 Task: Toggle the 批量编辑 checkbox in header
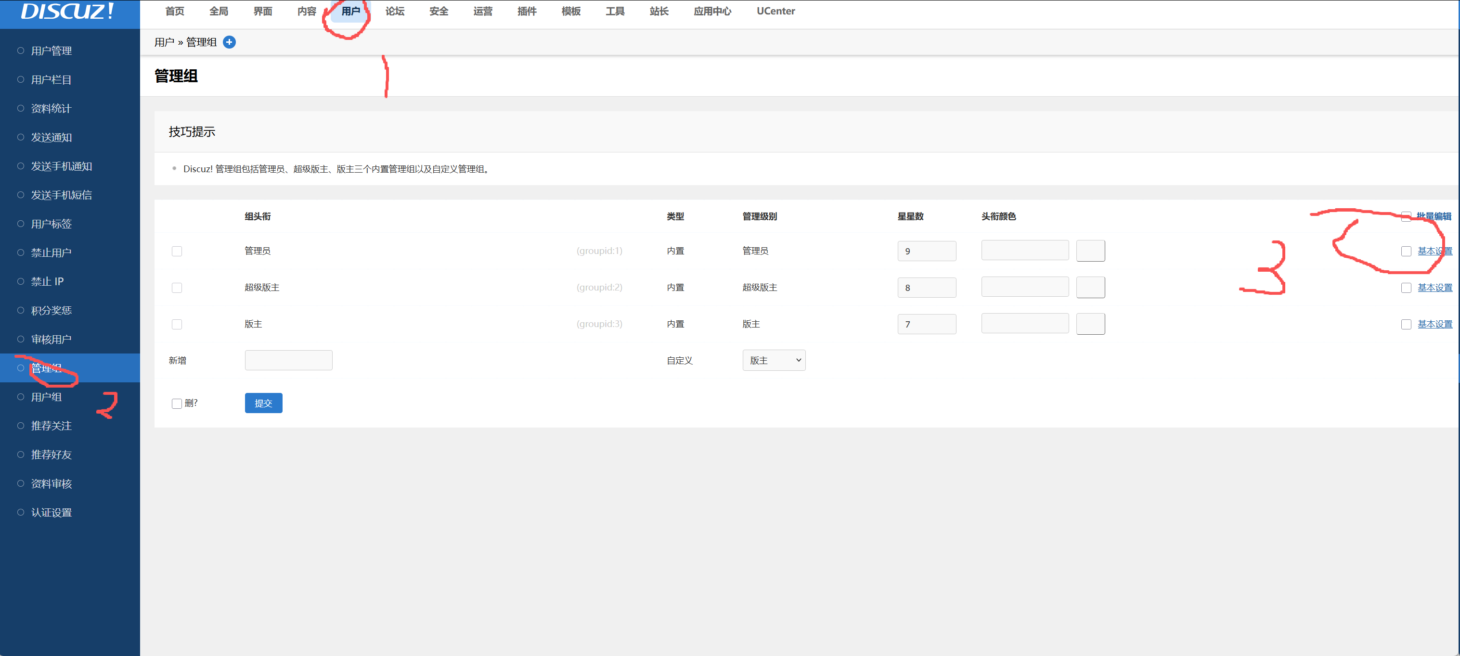tap(1406, 216)
